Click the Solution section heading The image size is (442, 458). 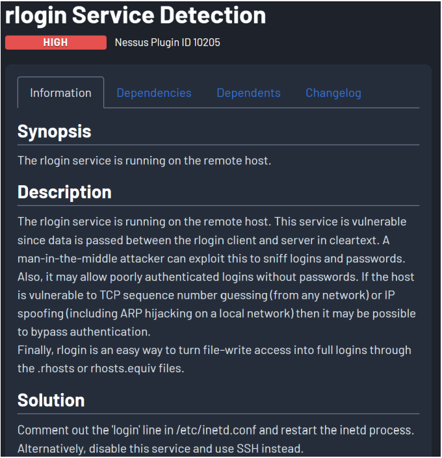point(51,400)
